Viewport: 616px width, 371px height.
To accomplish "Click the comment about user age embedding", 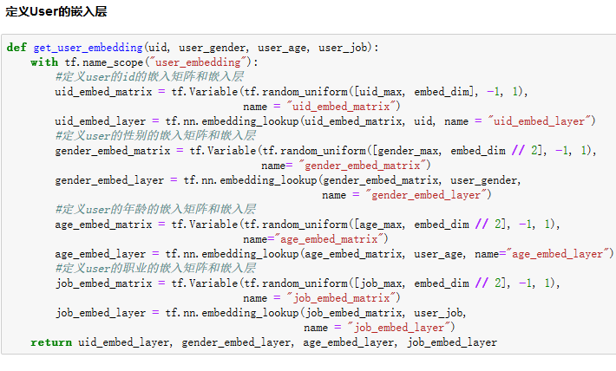I will pos(155,210).
